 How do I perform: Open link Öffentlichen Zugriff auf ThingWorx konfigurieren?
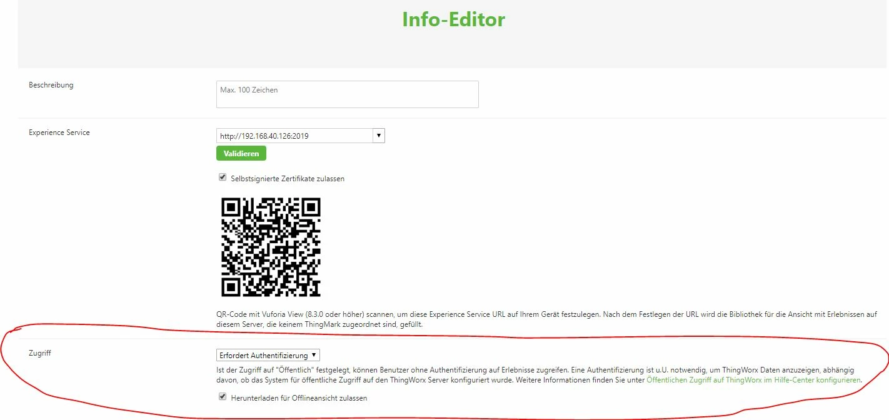click(x=754, y=379)
